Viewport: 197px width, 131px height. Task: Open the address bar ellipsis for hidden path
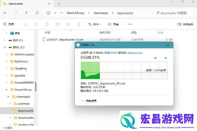click(61, 13)
